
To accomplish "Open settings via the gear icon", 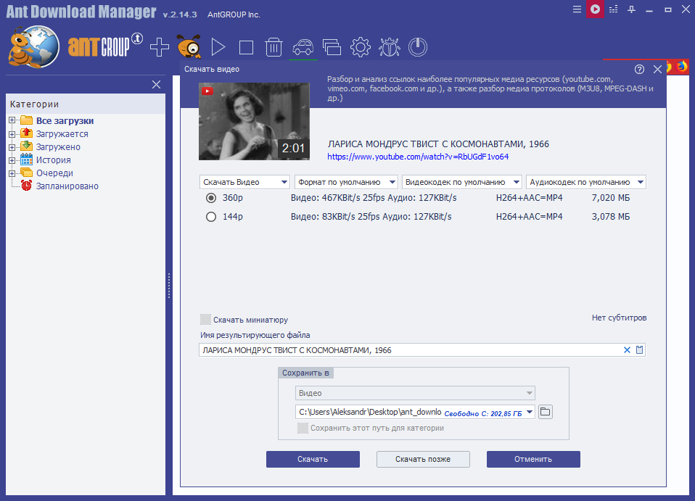I will click(361, 47).
